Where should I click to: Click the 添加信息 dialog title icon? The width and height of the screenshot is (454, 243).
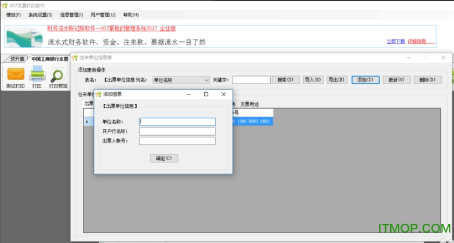(99, 94)
